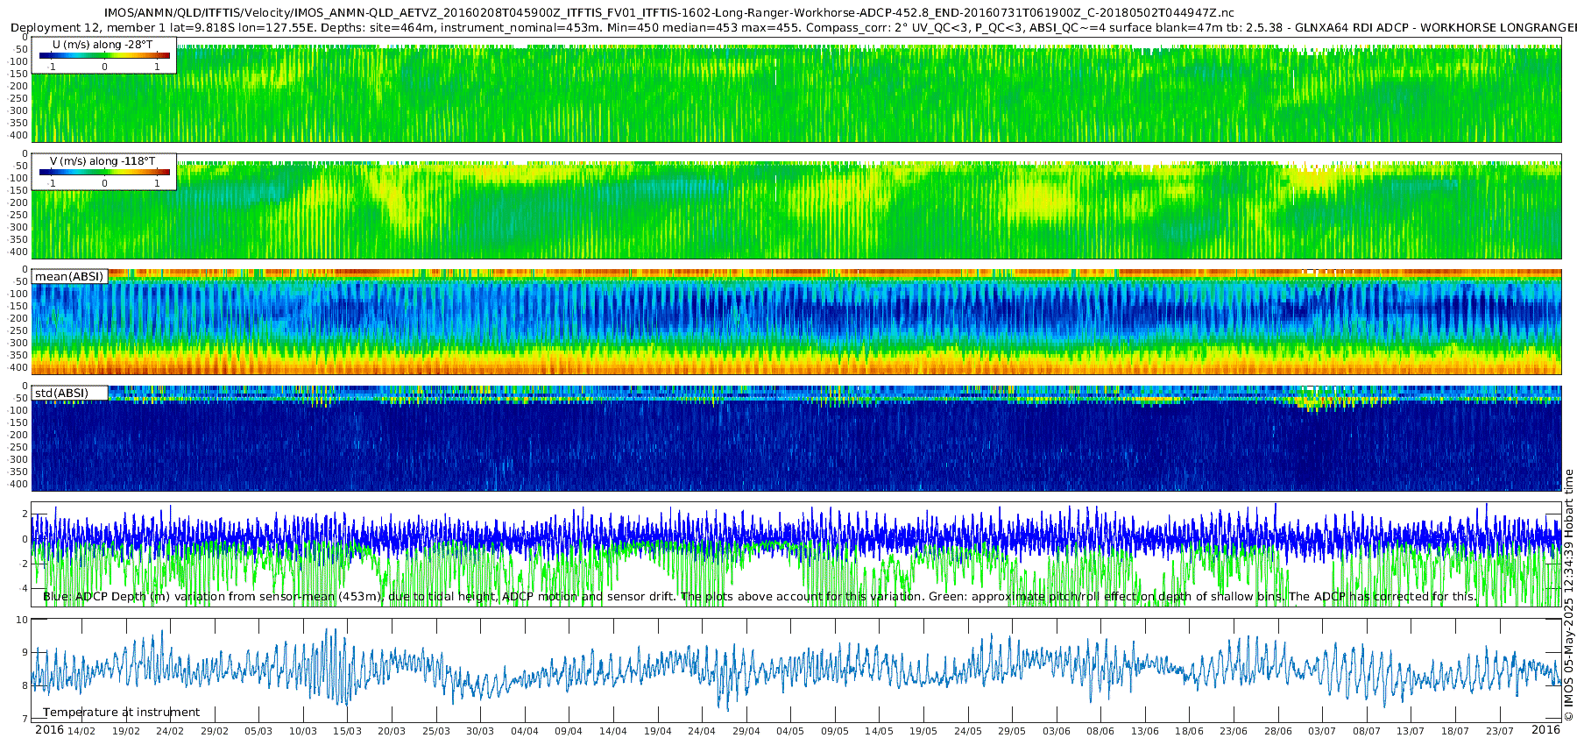Click the V velocity colorbar gradient

(x=104, y=172)
